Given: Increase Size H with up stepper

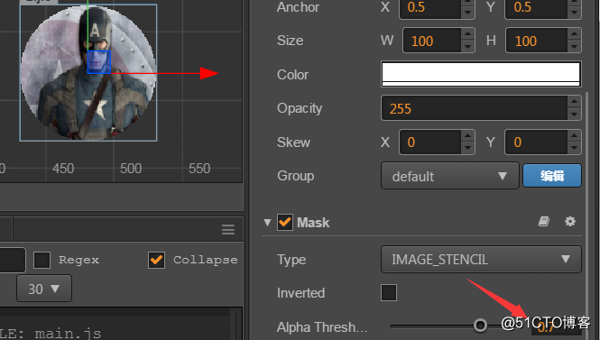Looking at the screenshot, I should (574, 34).
